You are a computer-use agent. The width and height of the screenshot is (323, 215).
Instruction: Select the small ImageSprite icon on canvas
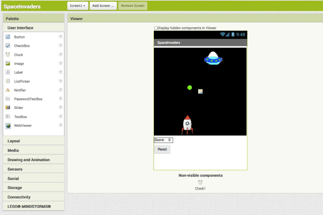point(200,91)
